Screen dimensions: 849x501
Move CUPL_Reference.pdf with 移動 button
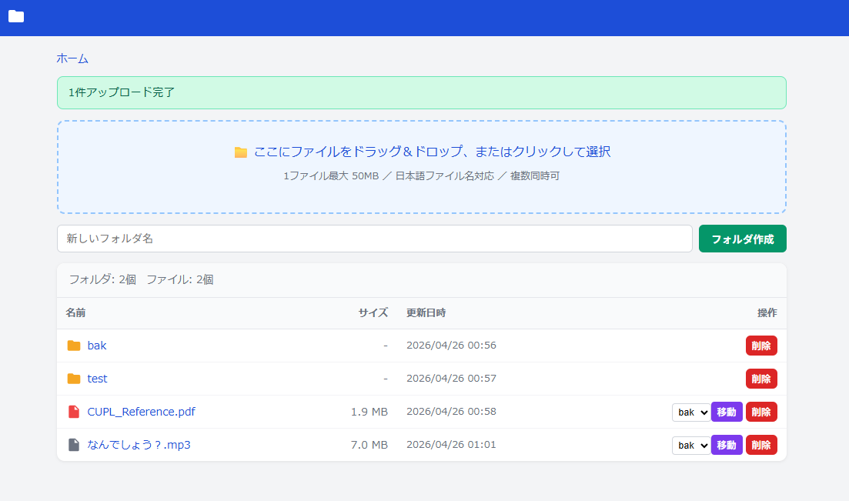(727, 412)
